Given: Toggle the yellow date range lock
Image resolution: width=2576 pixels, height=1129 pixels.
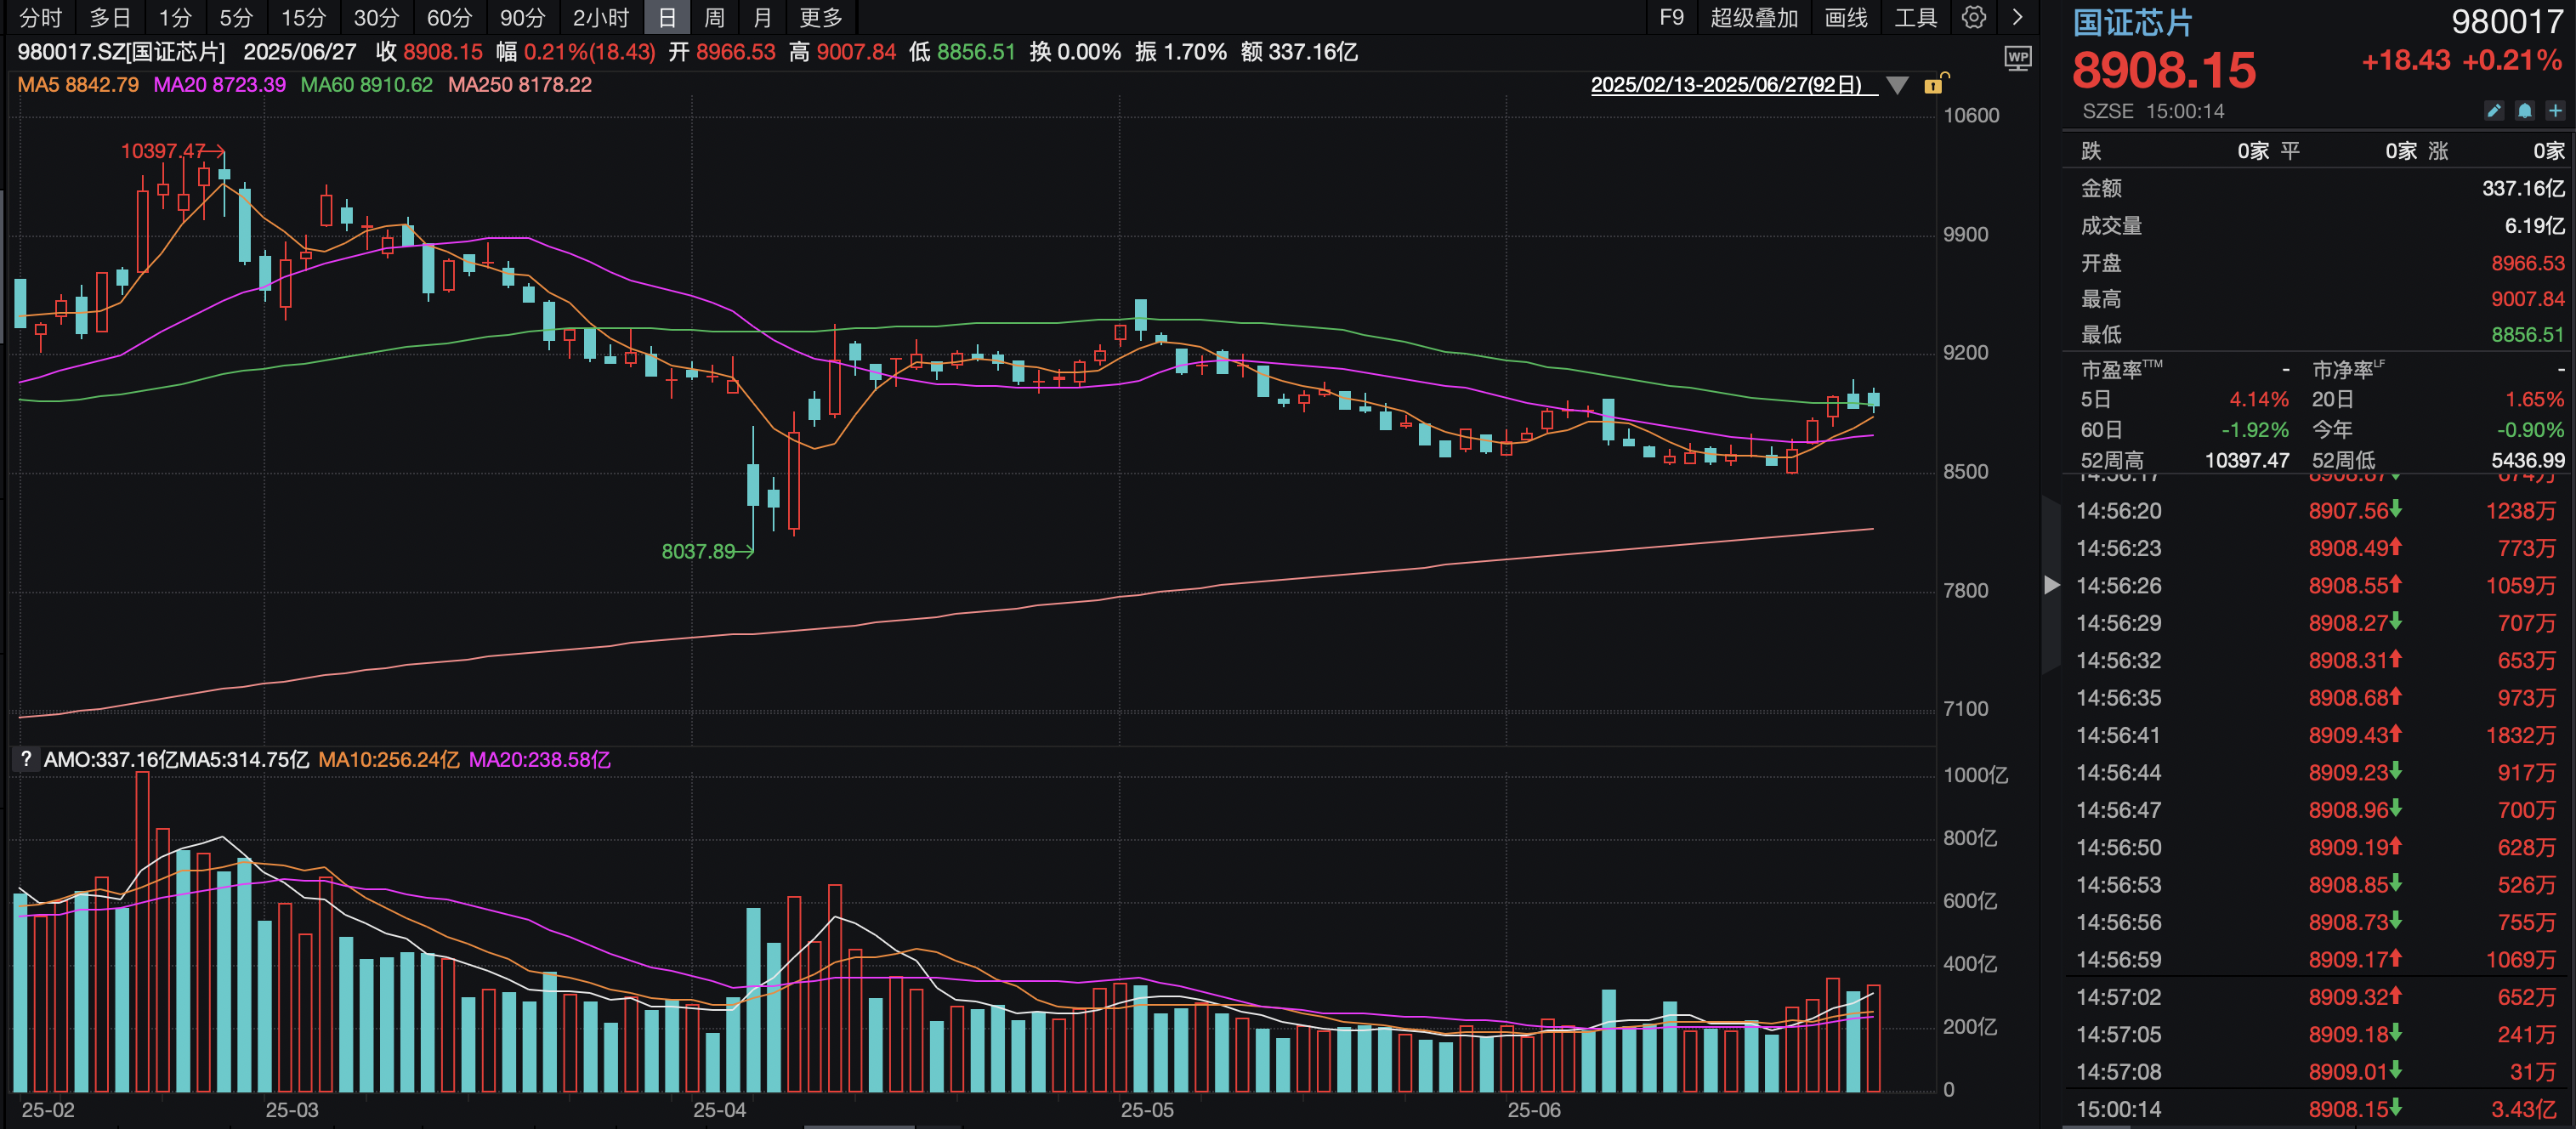Looking at the screenshot, I should tap(1935, 85).
